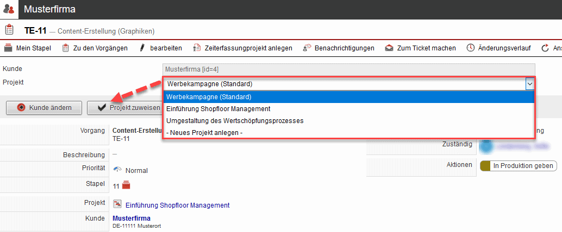Open Benachrichtigungen icon in toolbar
The image size is (562, 232).
307,48
